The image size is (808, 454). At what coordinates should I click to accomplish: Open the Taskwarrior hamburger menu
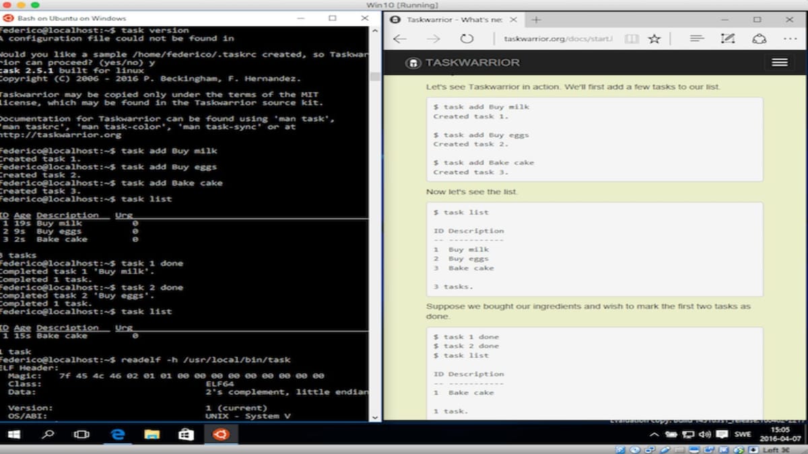click(778, 62)
